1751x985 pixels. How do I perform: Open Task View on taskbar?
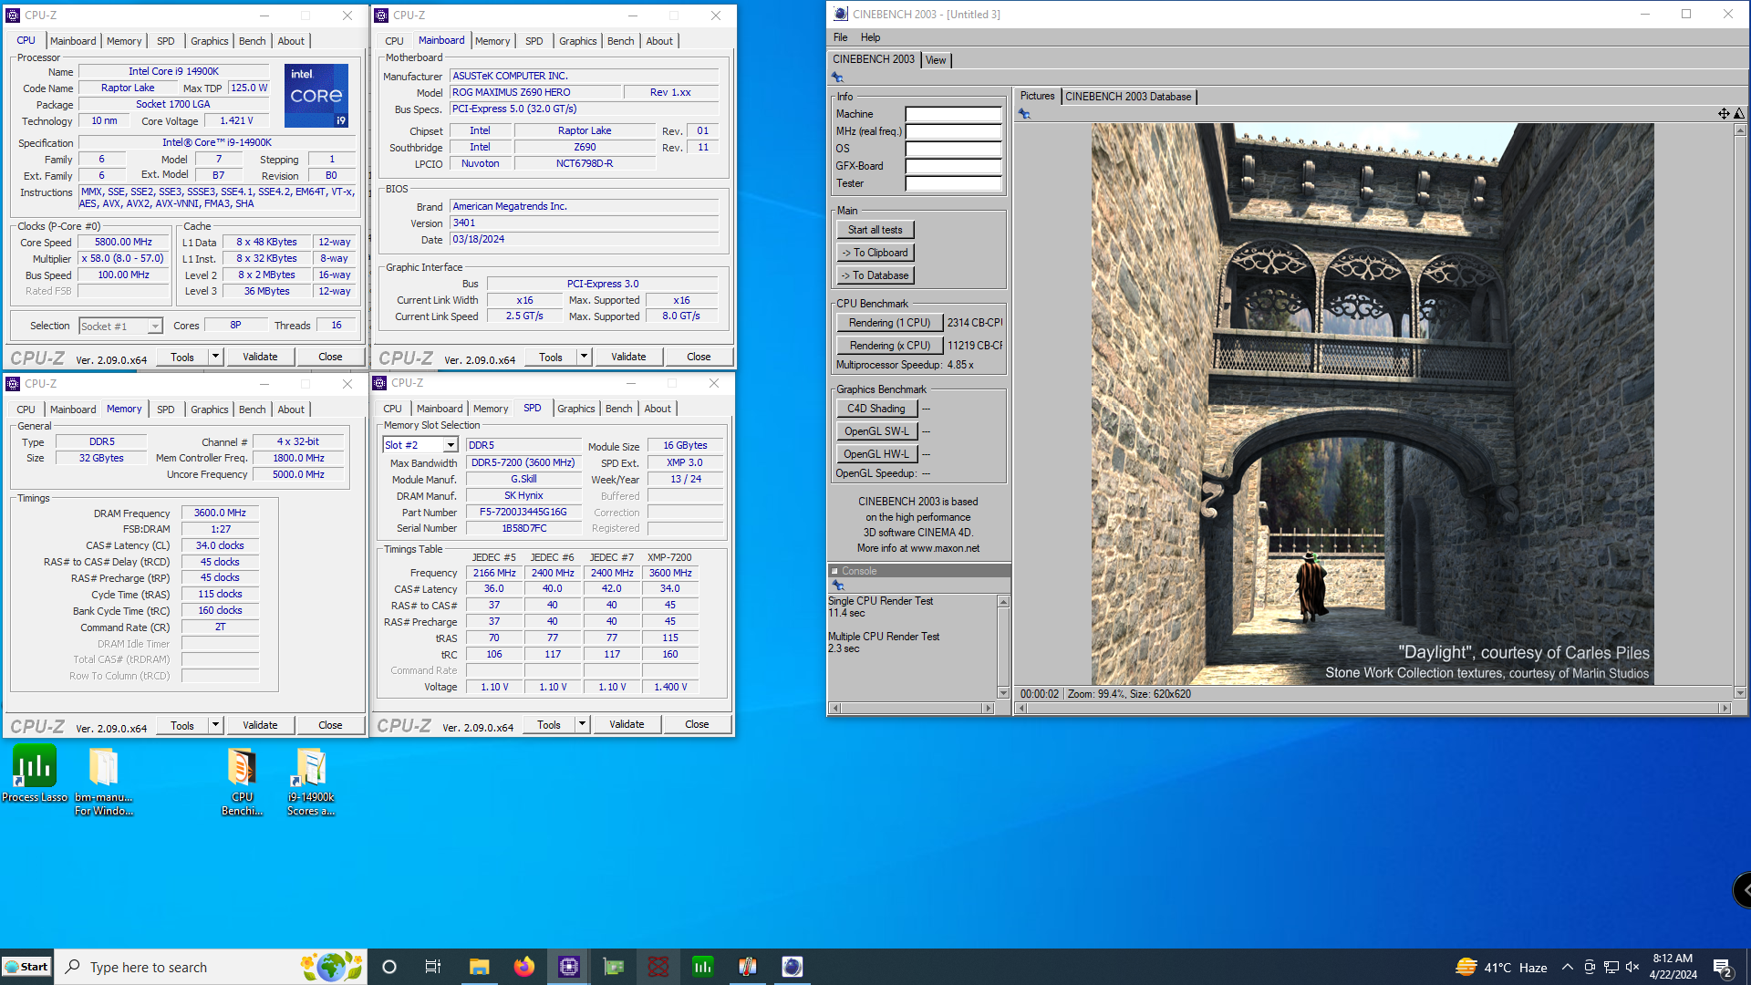433,967
